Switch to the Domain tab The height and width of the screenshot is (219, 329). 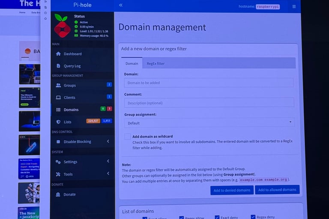click(x=132, y=63)
